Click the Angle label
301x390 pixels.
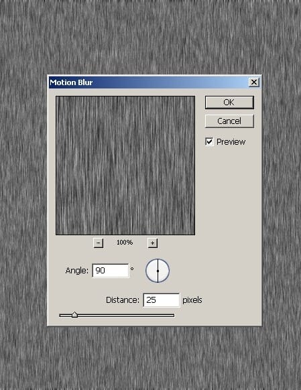77,271
